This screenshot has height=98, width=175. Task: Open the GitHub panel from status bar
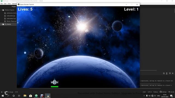coord(163,92)
